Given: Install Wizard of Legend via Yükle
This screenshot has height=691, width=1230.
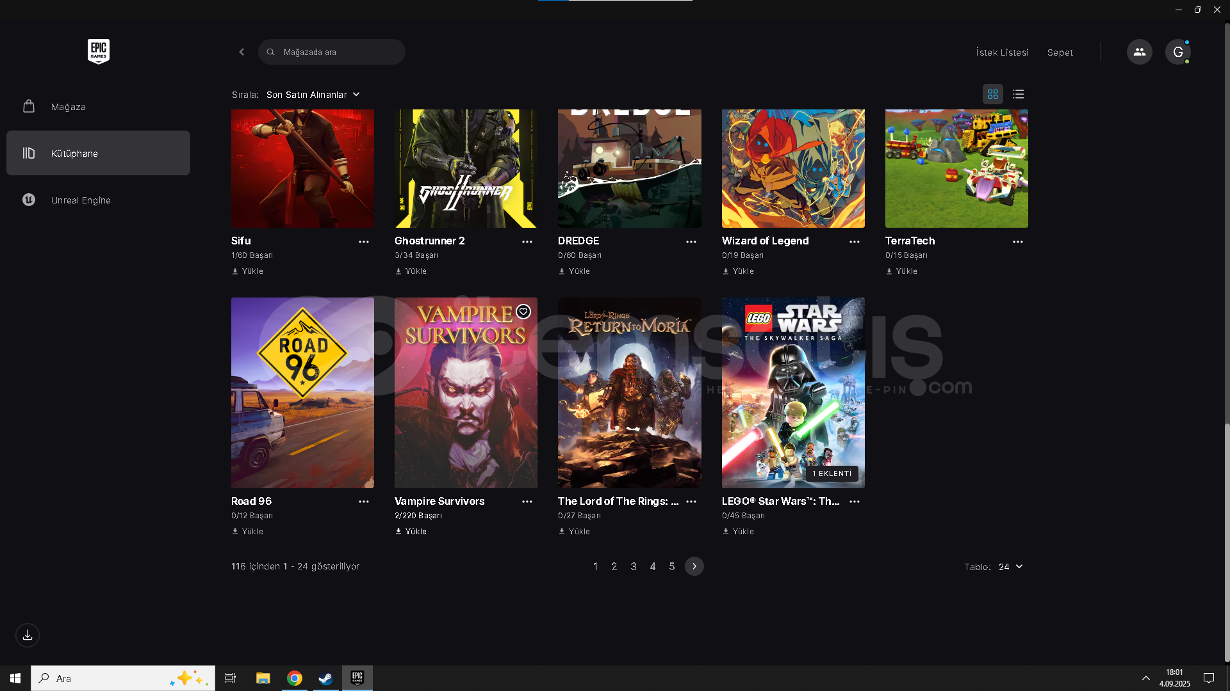Looking at the screenshot, I should [x=739, y=271].
